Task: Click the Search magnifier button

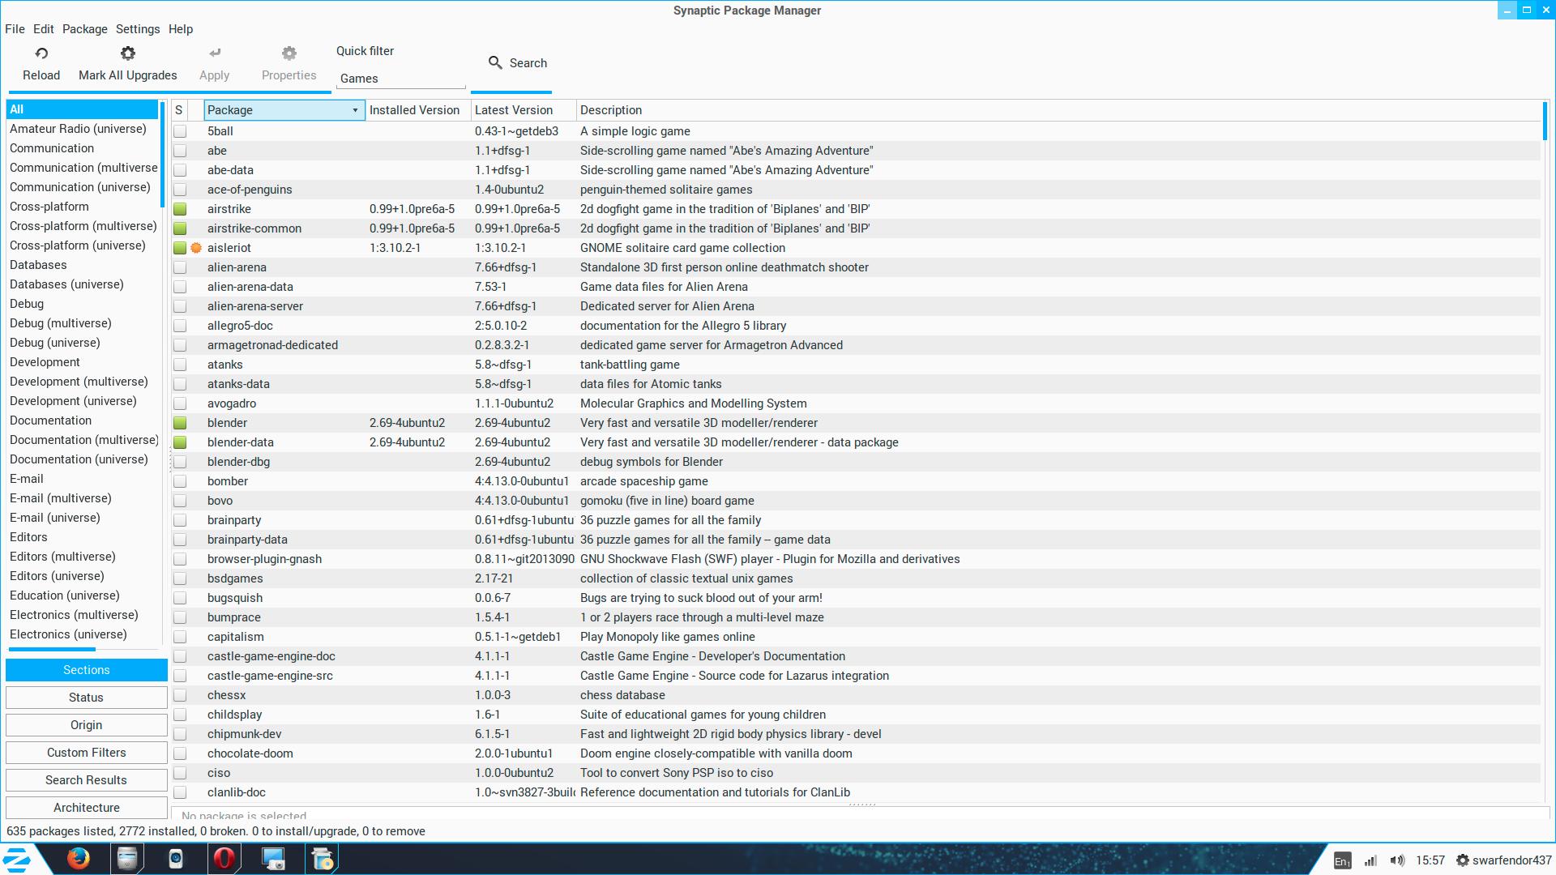Action: point(495,62)
